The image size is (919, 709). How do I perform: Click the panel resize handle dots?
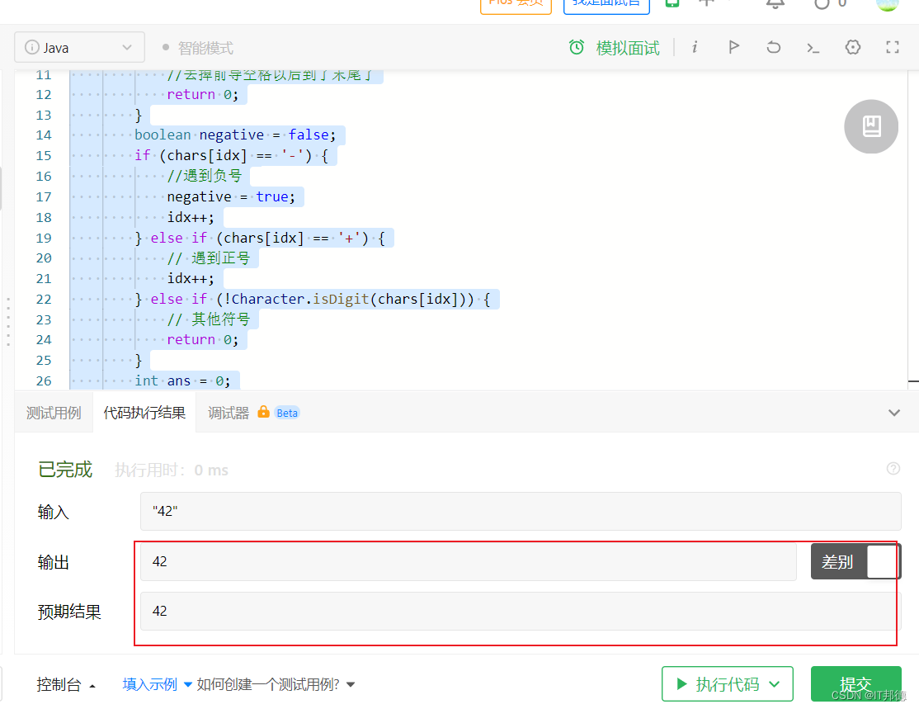8,321
